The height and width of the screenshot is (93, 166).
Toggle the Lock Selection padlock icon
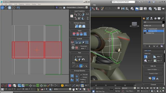click(x=38, y=89)
